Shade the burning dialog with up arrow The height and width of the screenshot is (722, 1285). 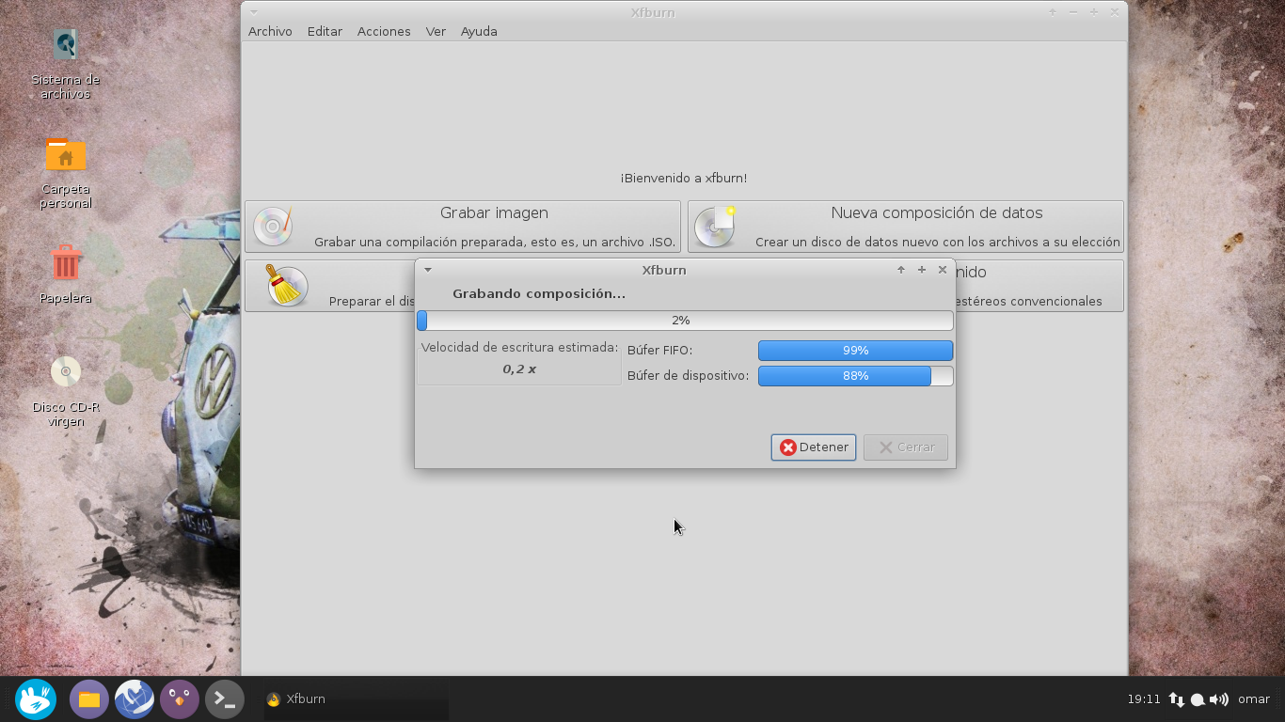[901, 270]
